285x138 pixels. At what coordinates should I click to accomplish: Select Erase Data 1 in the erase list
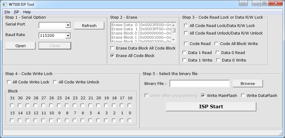(x=141, y=29)
